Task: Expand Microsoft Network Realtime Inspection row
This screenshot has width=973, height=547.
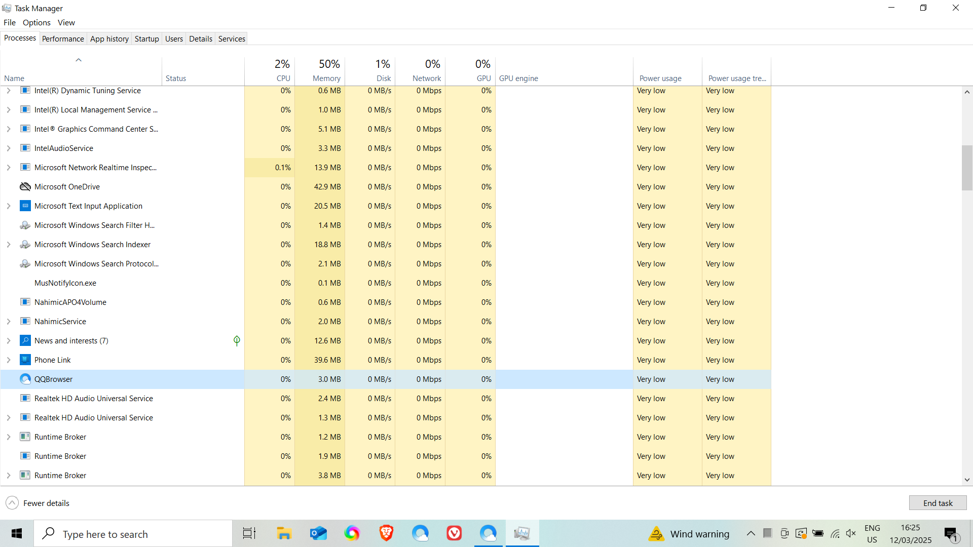Action: (9, 168)
